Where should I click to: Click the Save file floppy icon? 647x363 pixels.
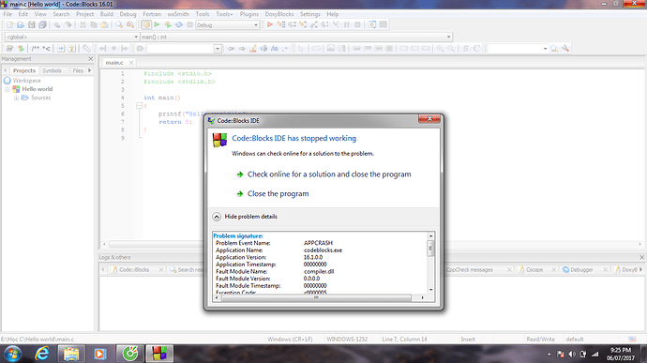32,24
